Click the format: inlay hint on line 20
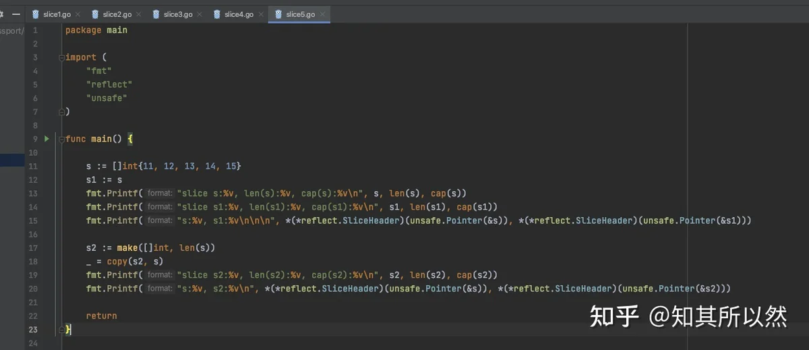The image size is (809, 350). (x=160, y=289)
